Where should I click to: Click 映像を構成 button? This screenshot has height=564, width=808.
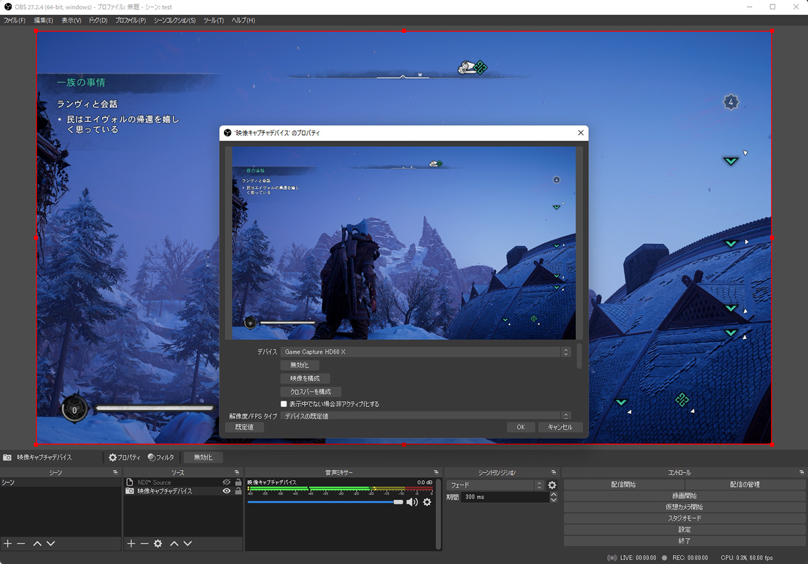[305, 379]
